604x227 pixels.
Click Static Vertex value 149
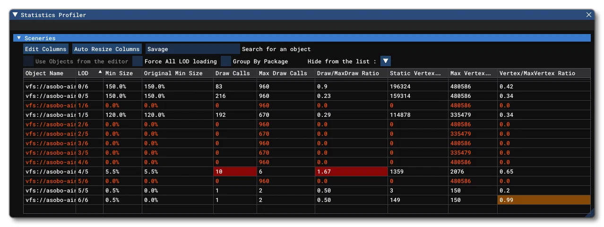point(395,200)
